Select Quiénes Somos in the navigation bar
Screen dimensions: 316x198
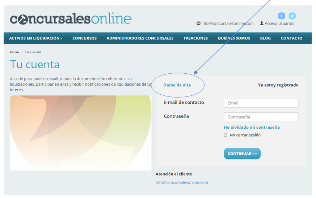click(x=234, y=38)
